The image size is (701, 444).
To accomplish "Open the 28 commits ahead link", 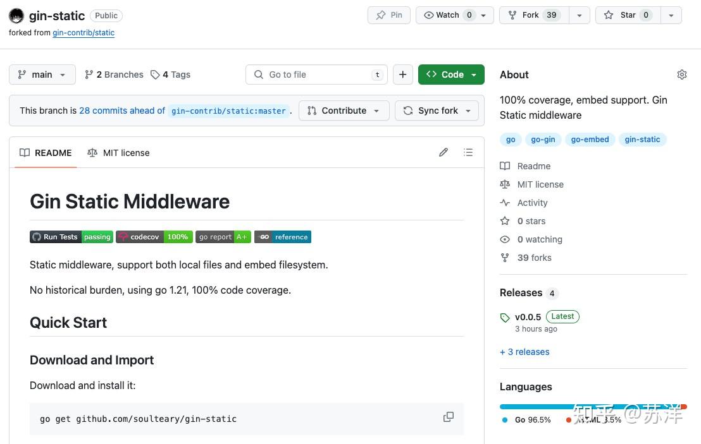I will pyautogui.click(x=122, y=111).
